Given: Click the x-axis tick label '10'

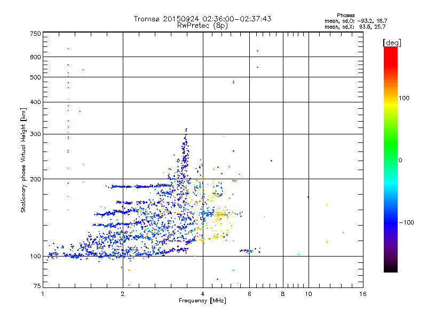Looking at the screenshot, I should point(309,294).
